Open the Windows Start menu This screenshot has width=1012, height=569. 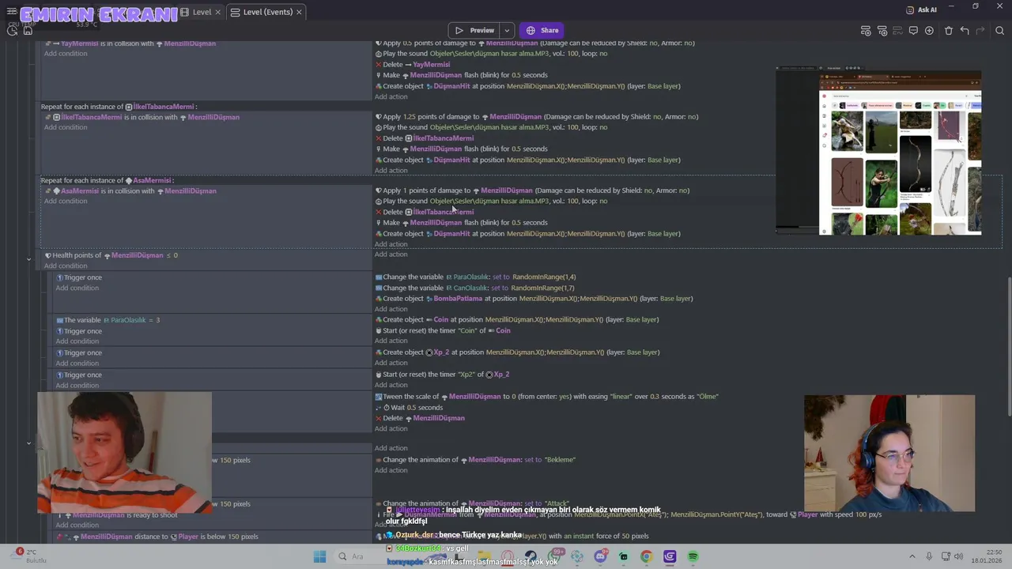coord(319,556)
